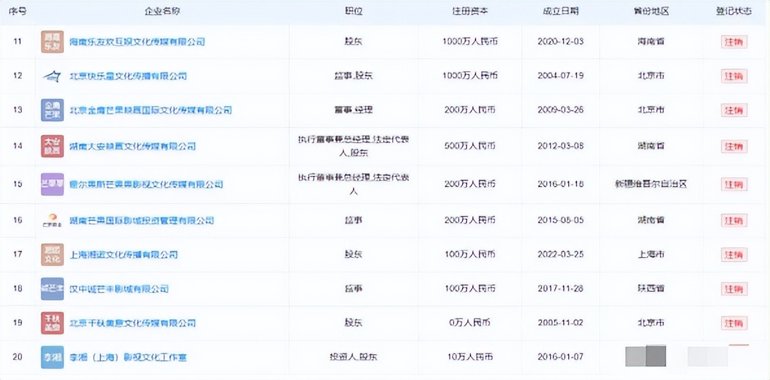Click the shark logo beside 北京快乐星文化传播
The height and width of the screenshot is (380, 770).
[52, 76]
